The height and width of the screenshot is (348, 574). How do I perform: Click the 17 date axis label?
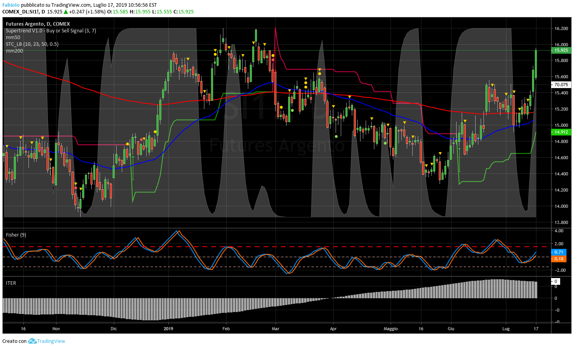(536, 329)
